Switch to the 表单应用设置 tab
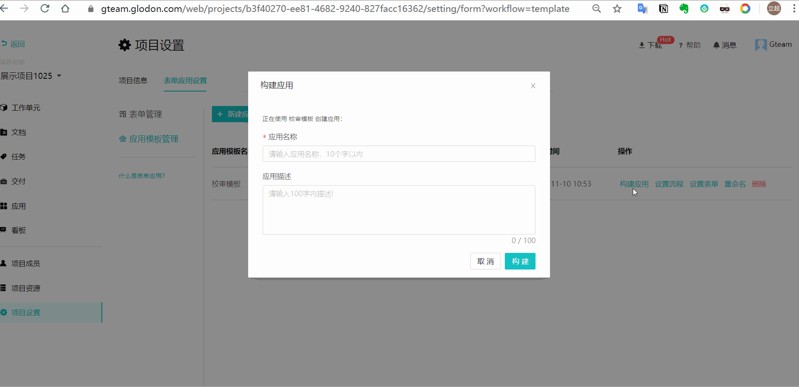The height and width of the screenshot is (387, 799). tap(185, 80)
